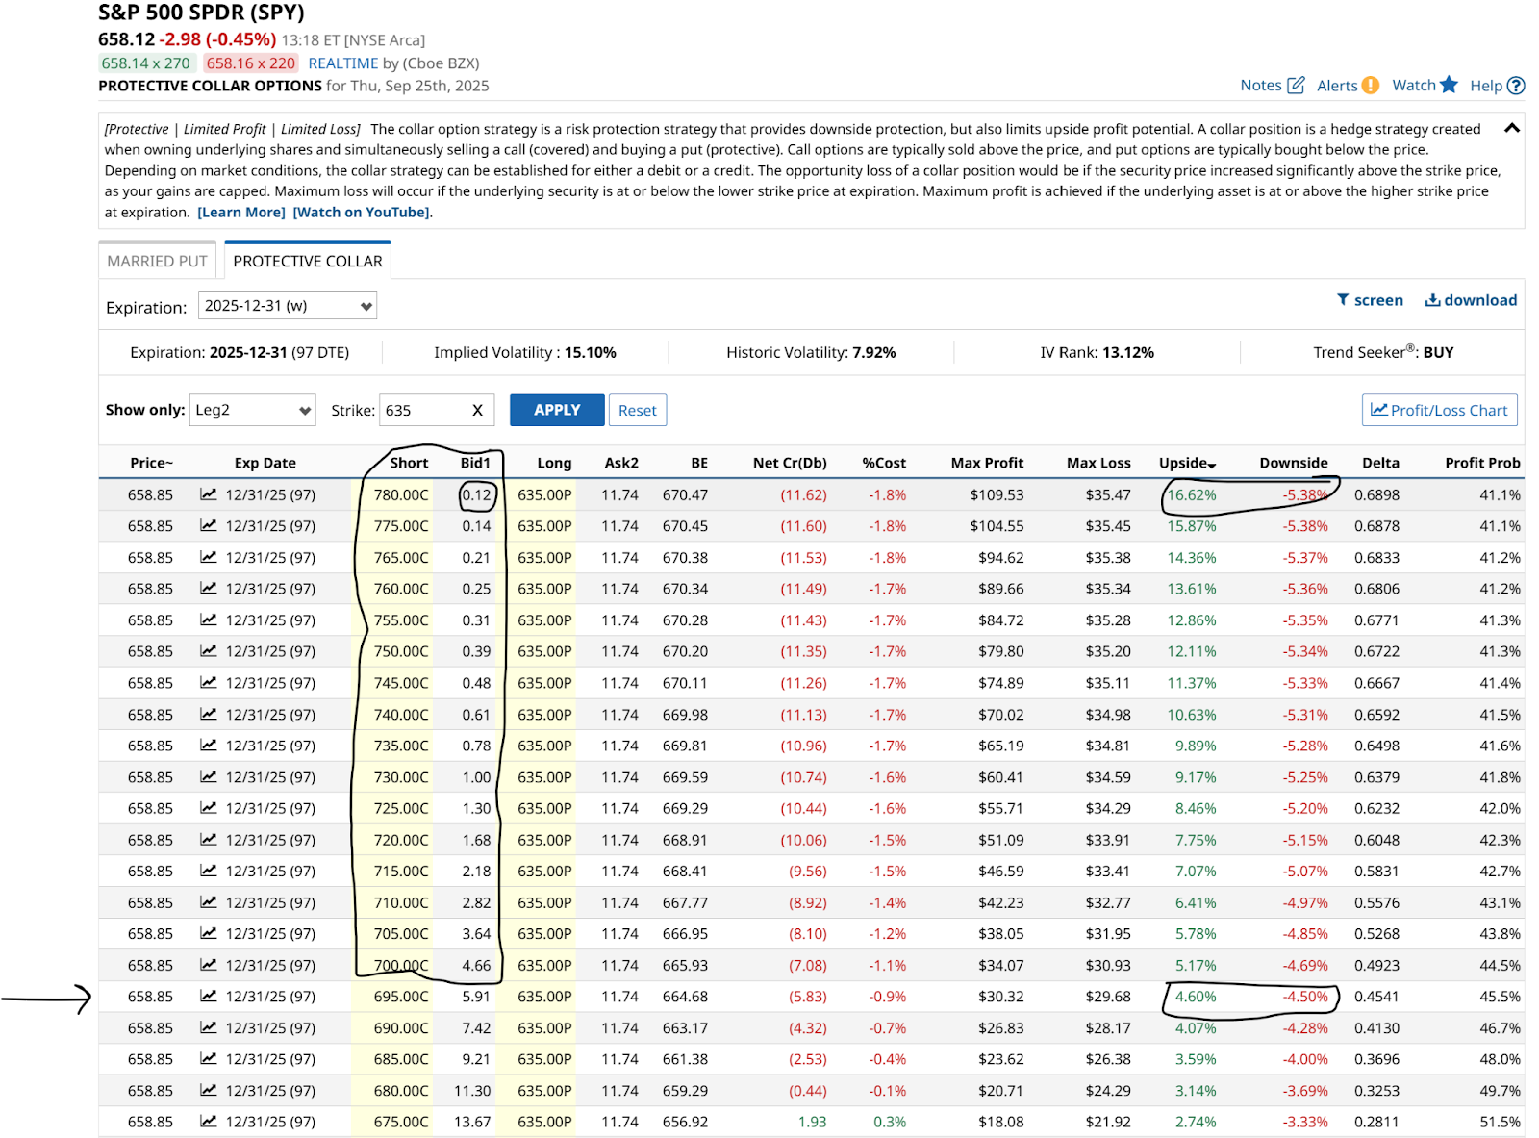Switch to the MARRIED PUT tab
This screenshot has height=1138, width=1539.
tap(158, 261)
